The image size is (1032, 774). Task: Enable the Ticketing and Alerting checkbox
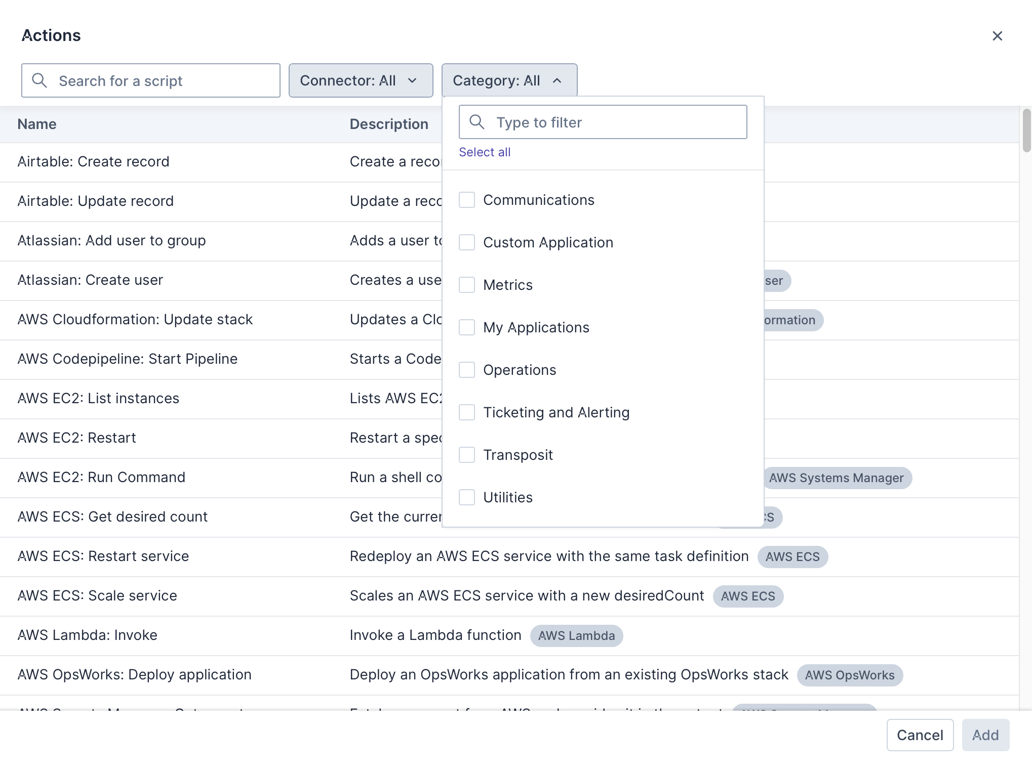pyautogui.click(x=466, y=412)
